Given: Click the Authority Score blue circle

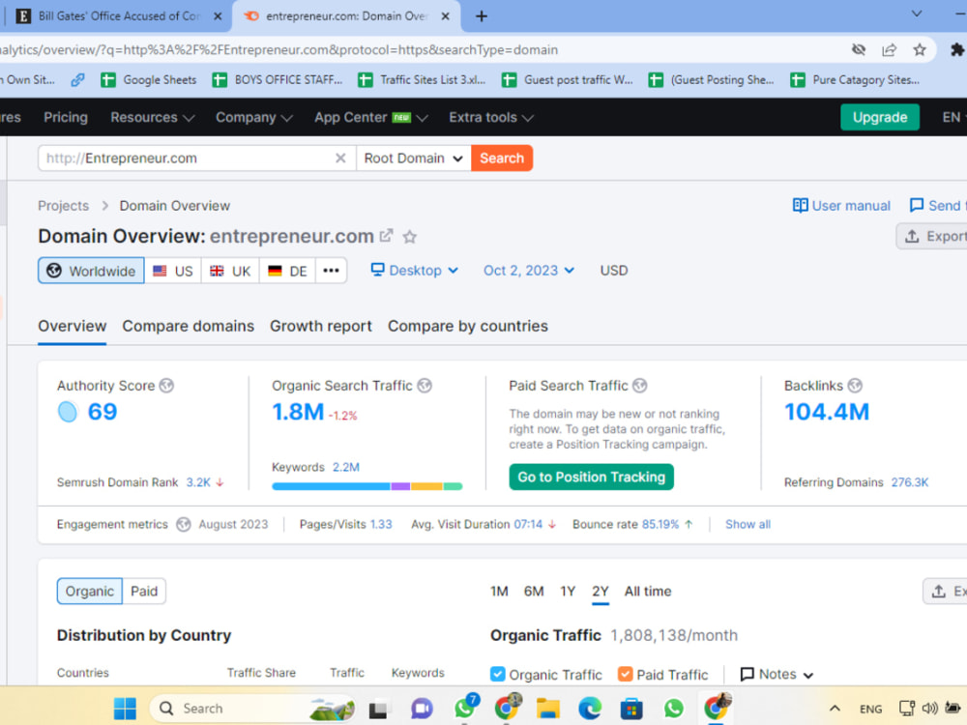Looking at the screenshot, I should pos(68,412).
